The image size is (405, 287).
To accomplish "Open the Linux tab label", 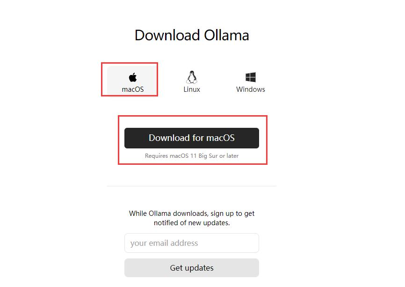I will [x=192, y=89].
